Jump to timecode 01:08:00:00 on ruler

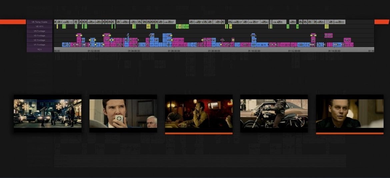[x=214, y=51]
